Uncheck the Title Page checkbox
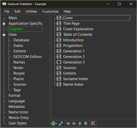 click(59, 23)
